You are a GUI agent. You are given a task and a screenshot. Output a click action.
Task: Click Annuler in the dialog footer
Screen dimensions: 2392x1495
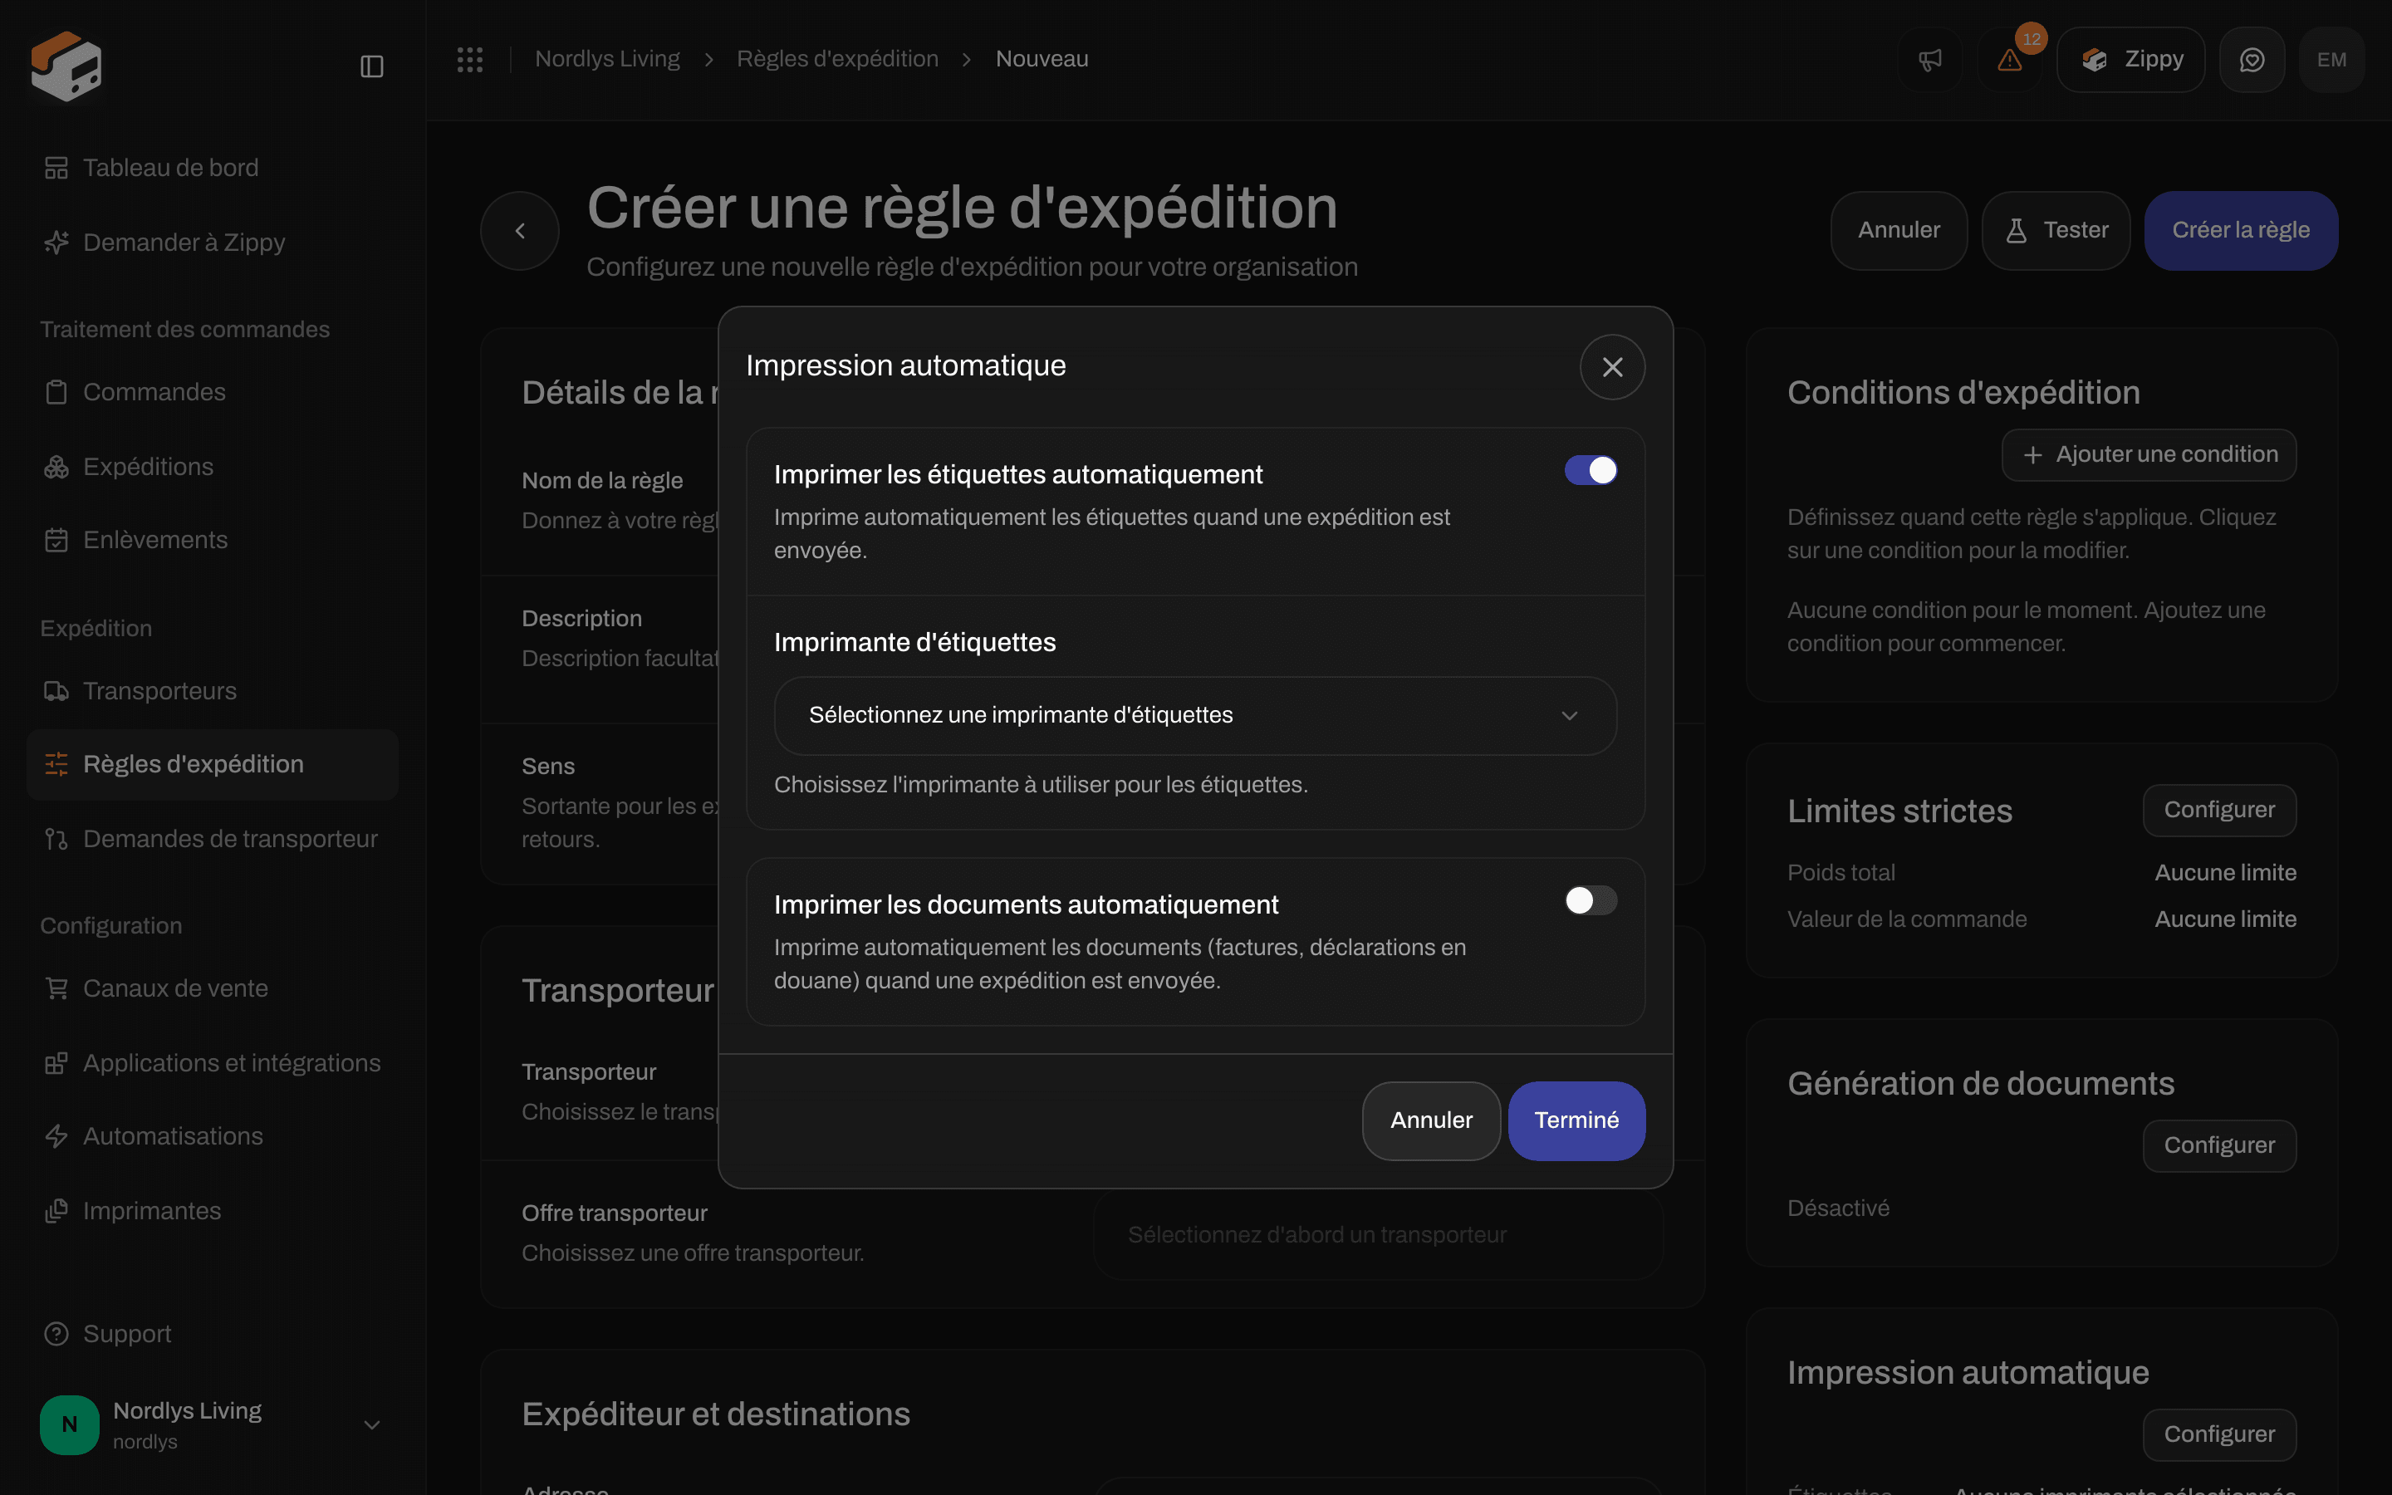1431,1120
